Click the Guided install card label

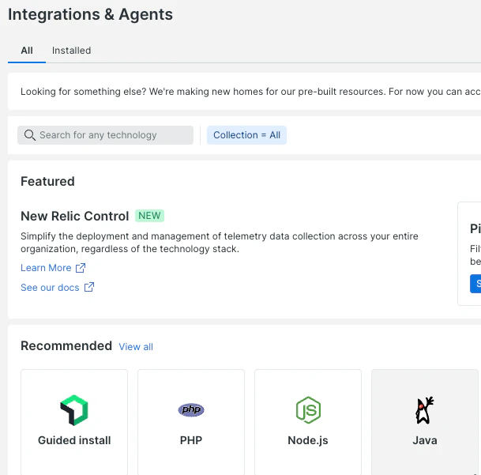coord(74,440)
